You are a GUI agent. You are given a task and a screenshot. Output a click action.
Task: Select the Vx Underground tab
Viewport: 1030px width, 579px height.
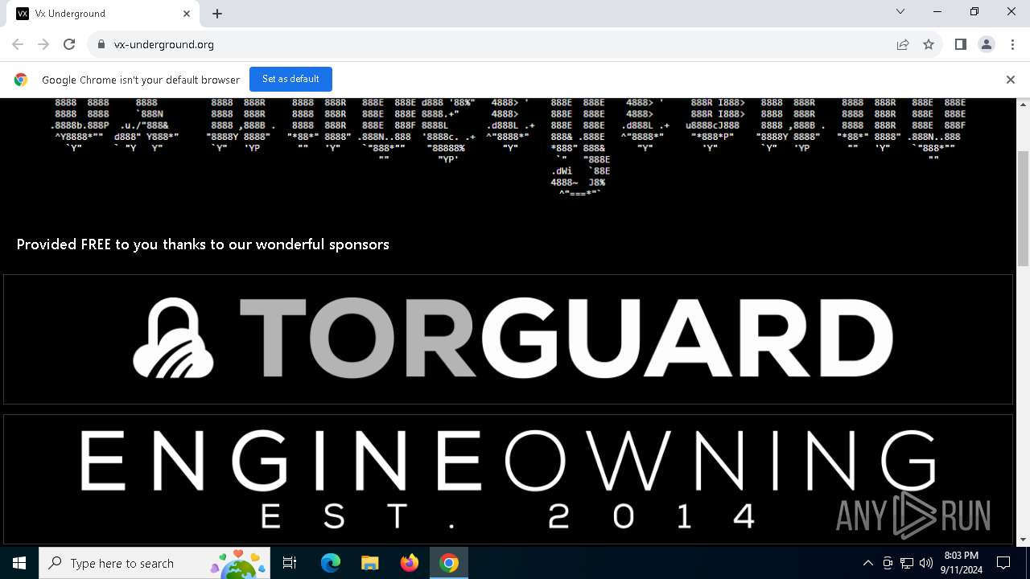pyautogui.click(x=103, y=14)
